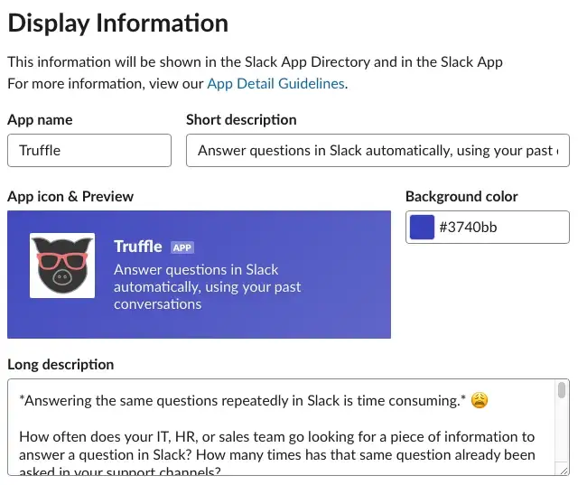587x485 pixels.
Task: Click the blue background color swatch
Action: (422, 227)
